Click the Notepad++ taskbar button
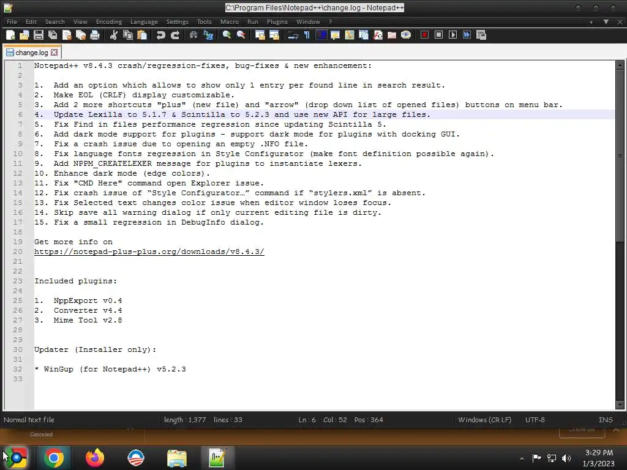Image resolution: width=627 pixels, height=470 pixels. [x=217, y=458]
